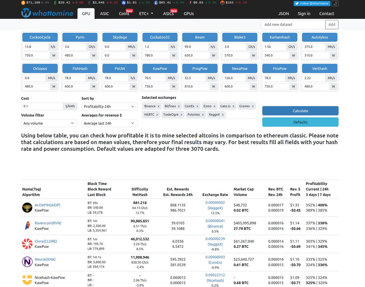Toggle the Pyrin algorithm button
Viewport: 365px width, 287px height.
click(x=80, y=37)
